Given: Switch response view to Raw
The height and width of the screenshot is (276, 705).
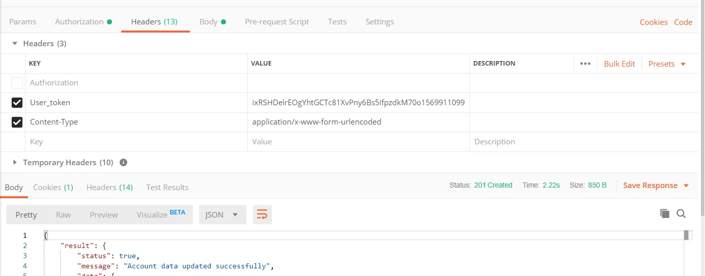Looking at the screenshot, I should [63, 214].
